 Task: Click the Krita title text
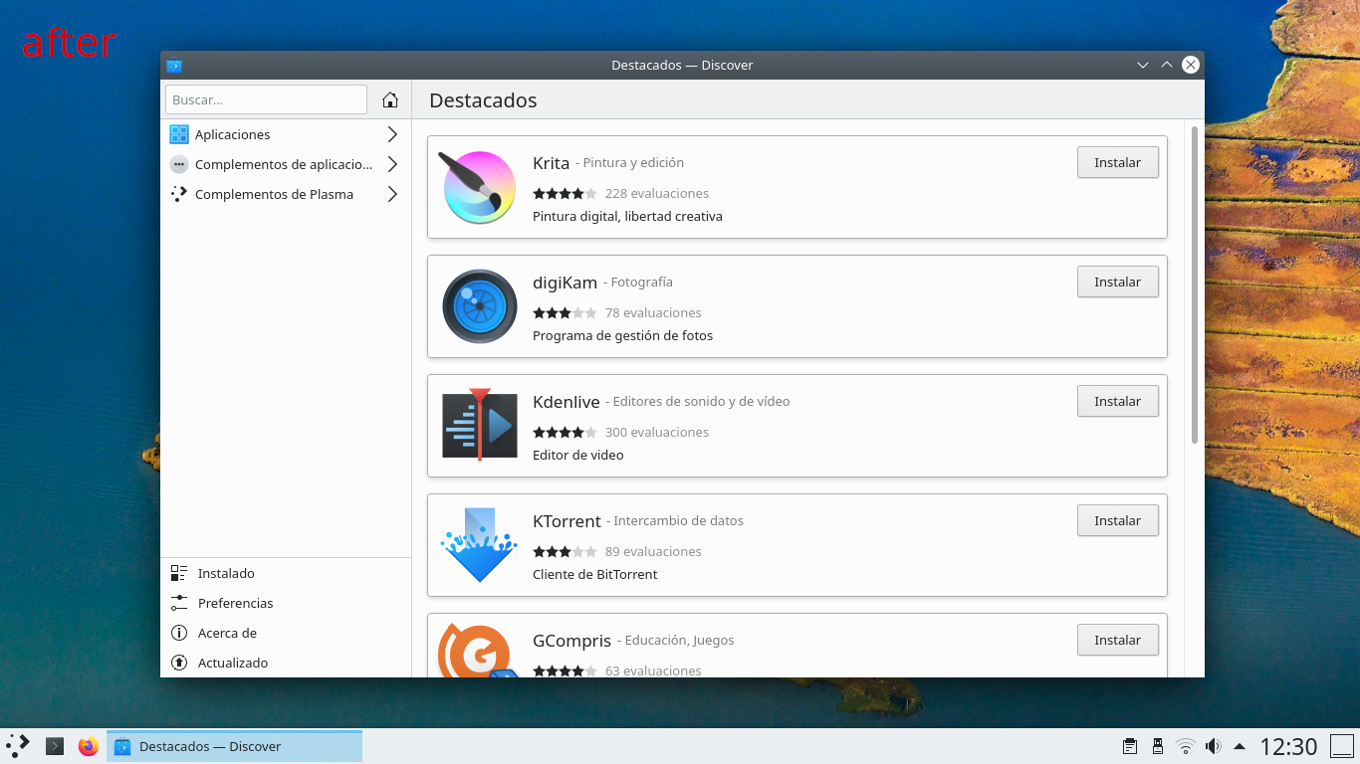coord(551,163)
